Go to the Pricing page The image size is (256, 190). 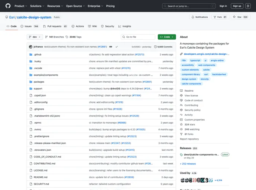[110, 6]
